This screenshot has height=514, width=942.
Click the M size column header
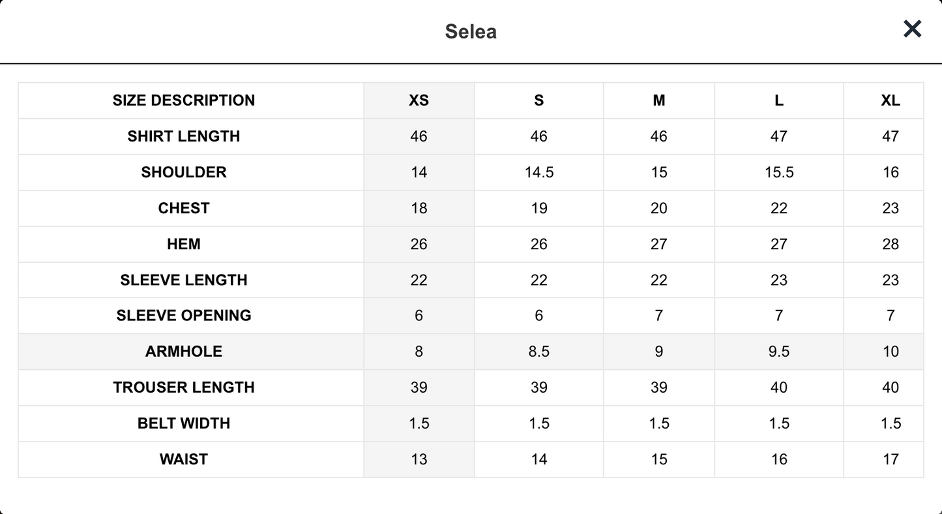coord(659,100)
